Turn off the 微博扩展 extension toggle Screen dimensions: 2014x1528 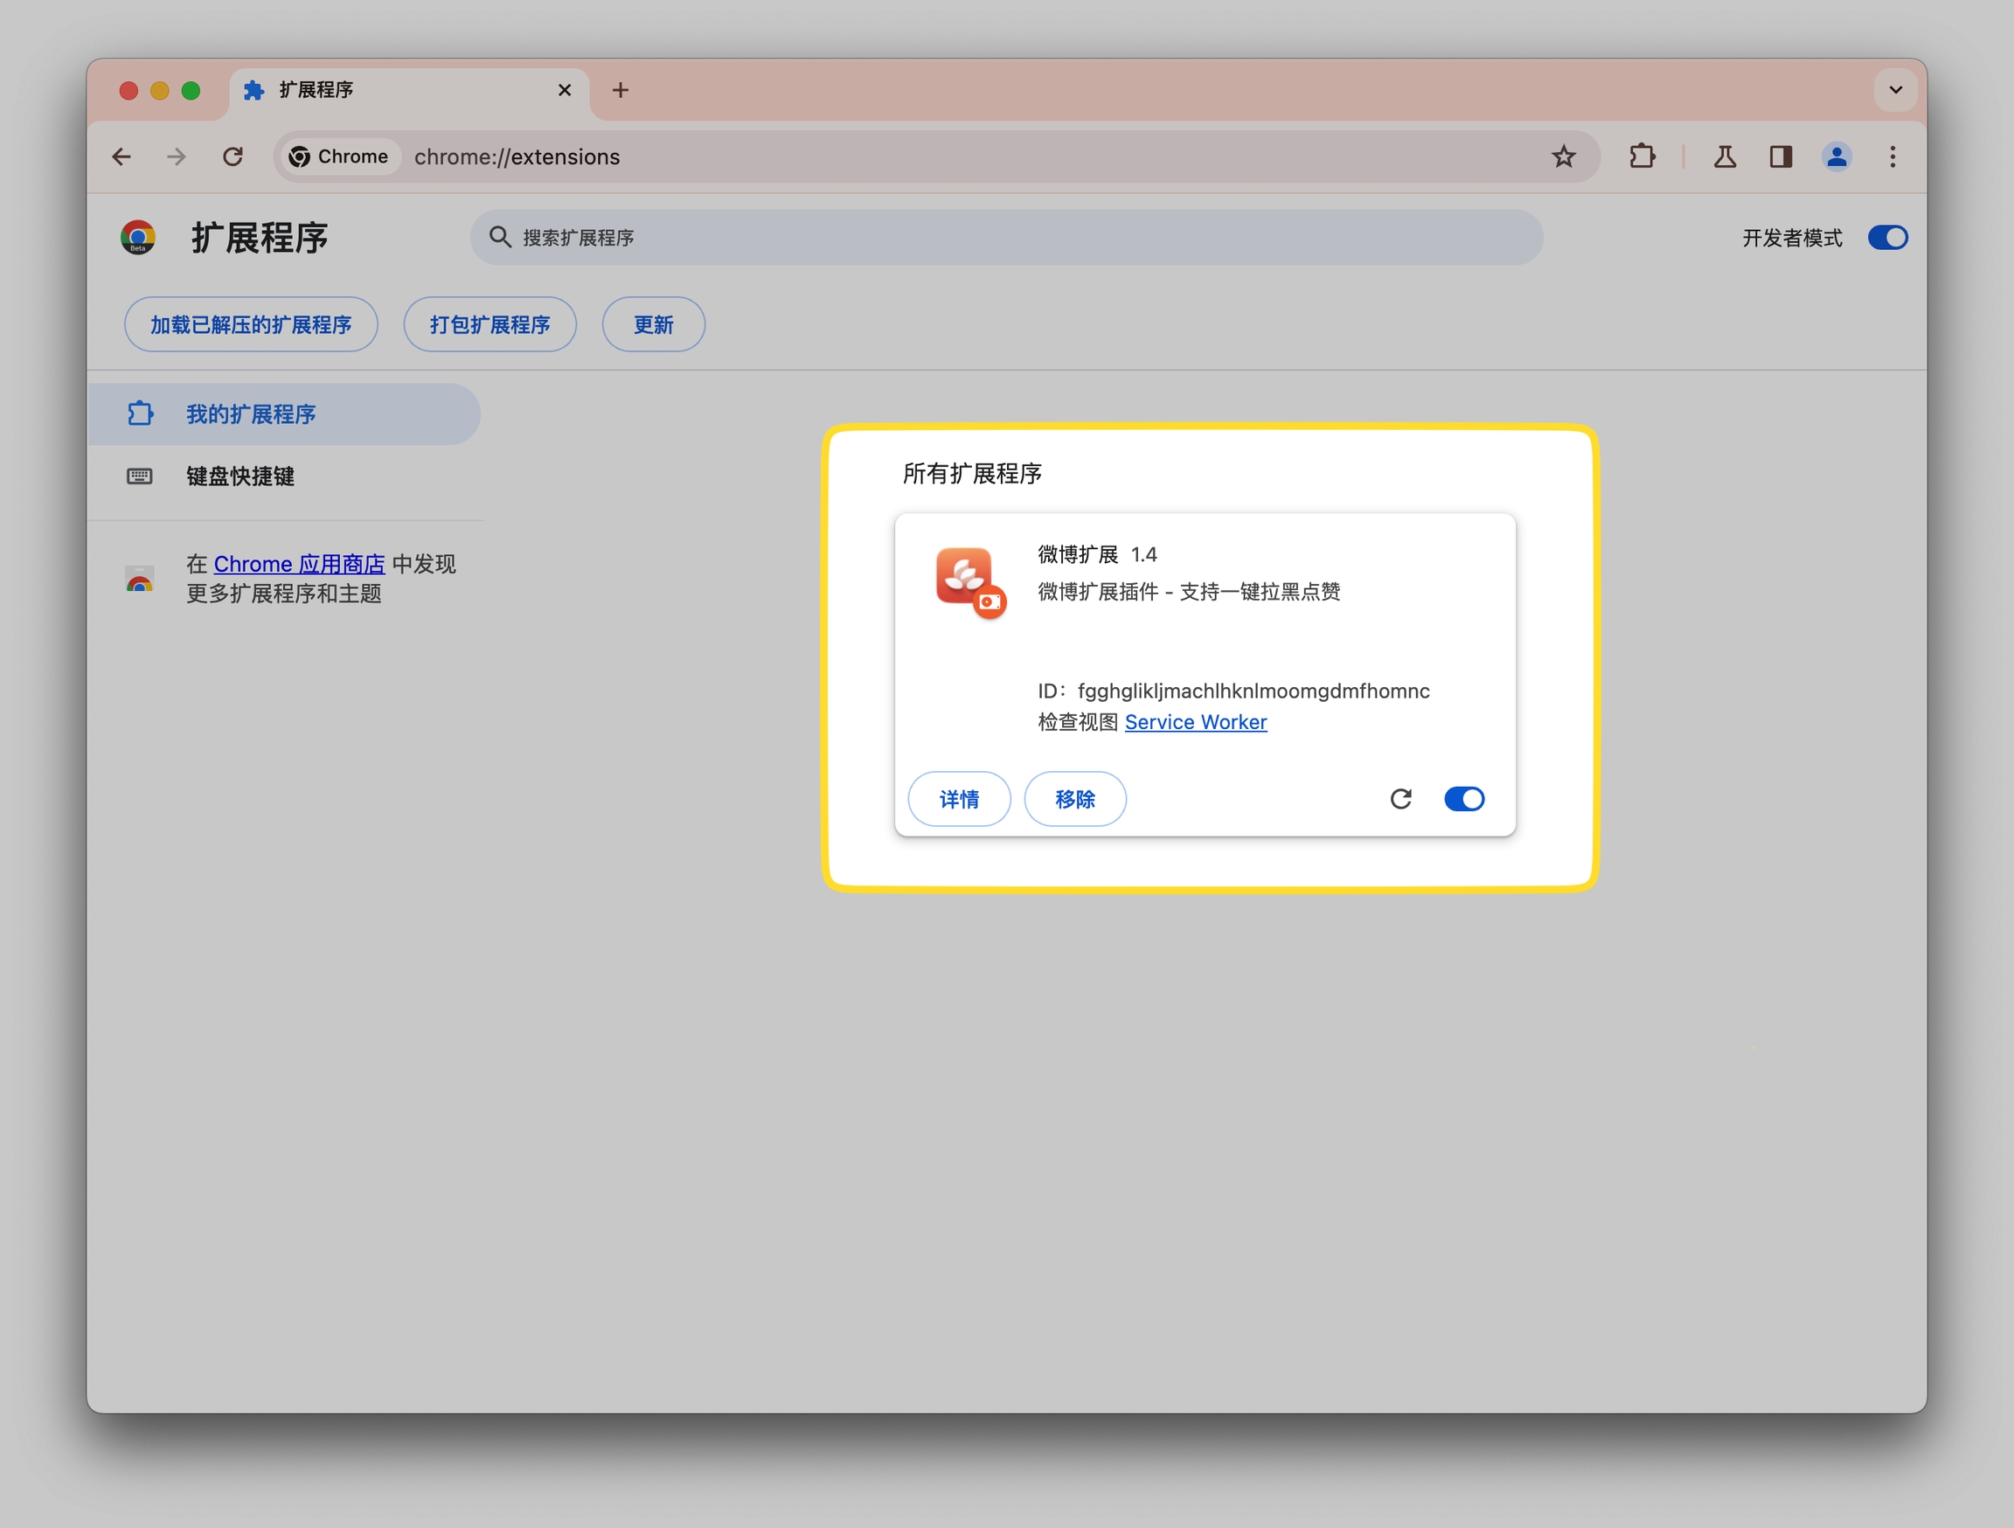coord(1464,799)
